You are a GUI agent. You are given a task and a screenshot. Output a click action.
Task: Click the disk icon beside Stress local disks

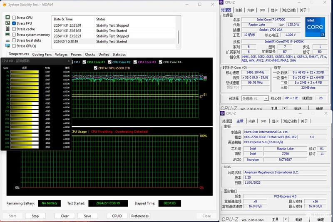[x=7, y=40]
